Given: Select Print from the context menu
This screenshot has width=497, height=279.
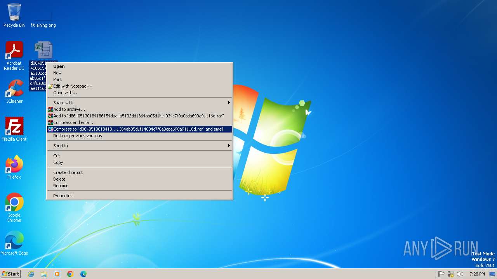Looking at the screenshot, I should [x=139, y=79].
